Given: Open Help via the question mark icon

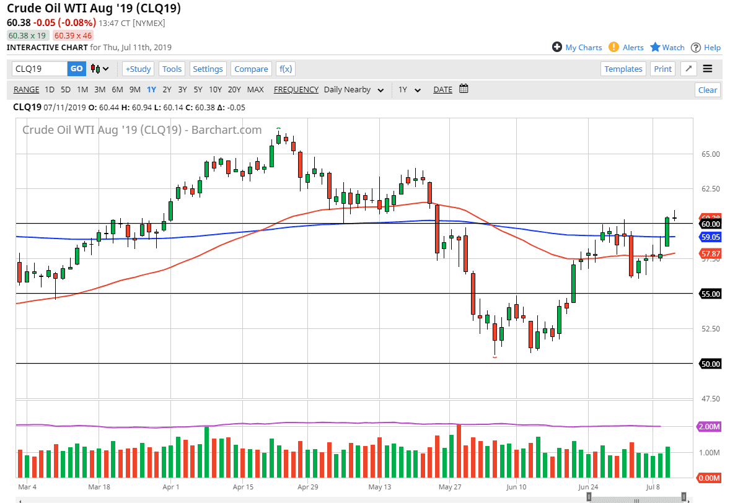Looking at the screenshot, I should [x=696, y=47].
